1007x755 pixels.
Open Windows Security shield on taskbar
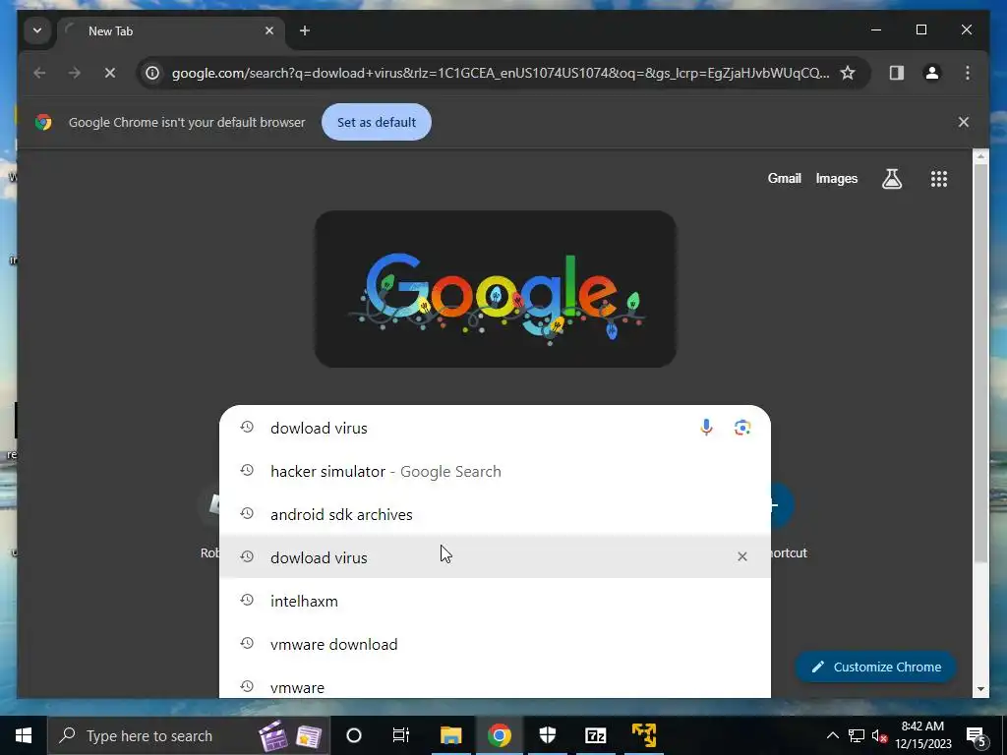coord(547,735)
